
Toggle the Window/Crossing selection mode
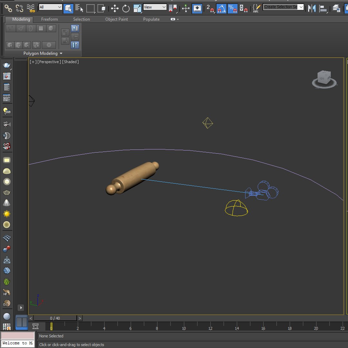point(101,8)
